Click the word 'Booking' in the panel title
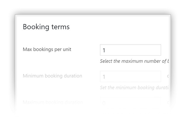 tap(36, 27)
